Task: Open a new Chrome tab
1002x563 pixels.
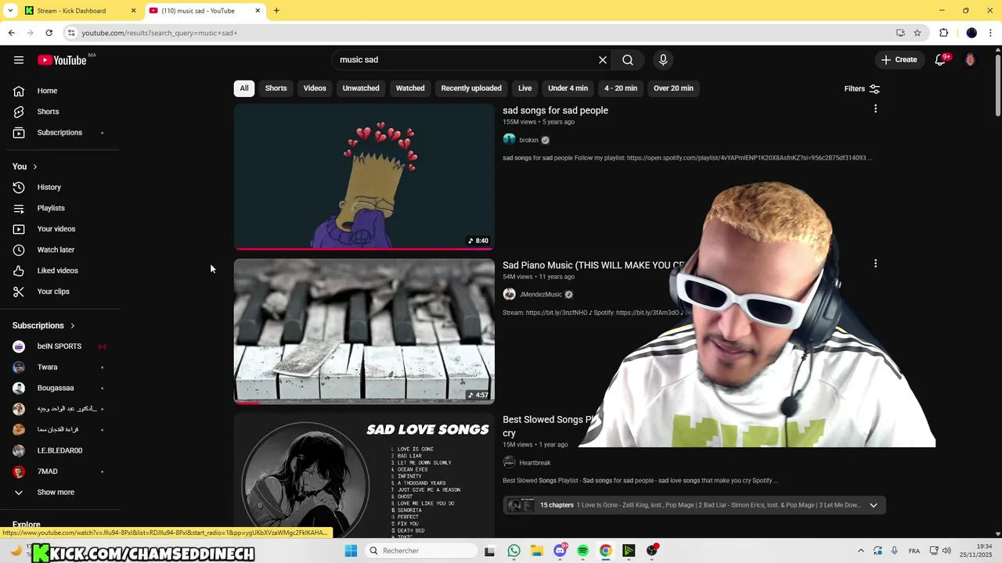Action: point(276,11)
